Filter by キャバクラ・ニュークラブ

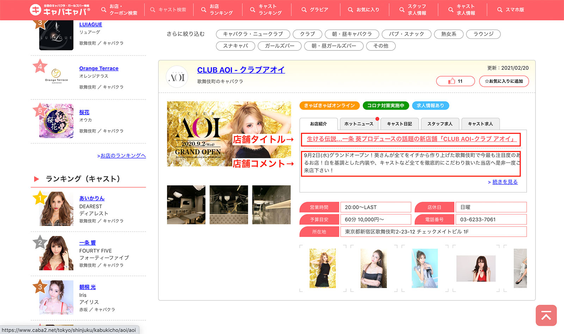(253, 34)
